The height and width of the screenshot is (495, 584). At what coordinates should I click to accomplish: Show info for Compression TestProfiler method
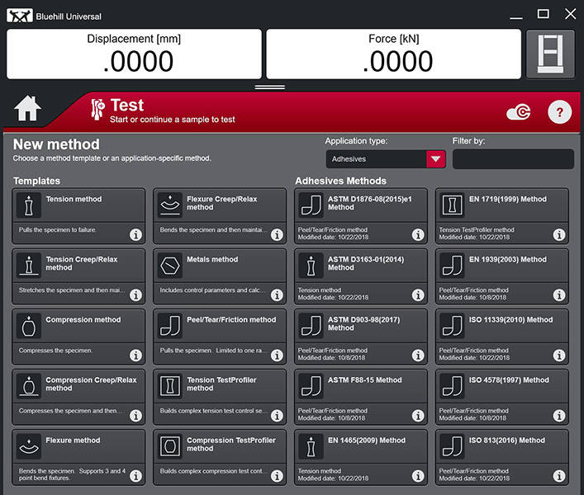(x=277, y=476)
